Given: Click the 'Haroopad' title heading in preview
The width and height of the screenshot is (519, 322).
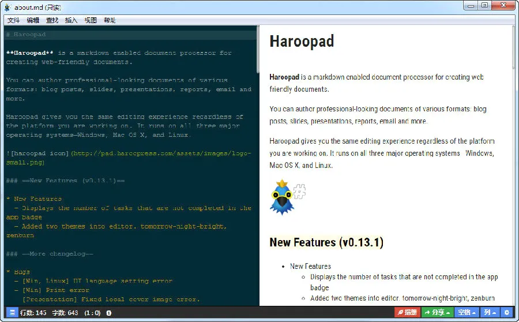Looking at the screenshot, I should pyautogui.click(x=302, y=42).
